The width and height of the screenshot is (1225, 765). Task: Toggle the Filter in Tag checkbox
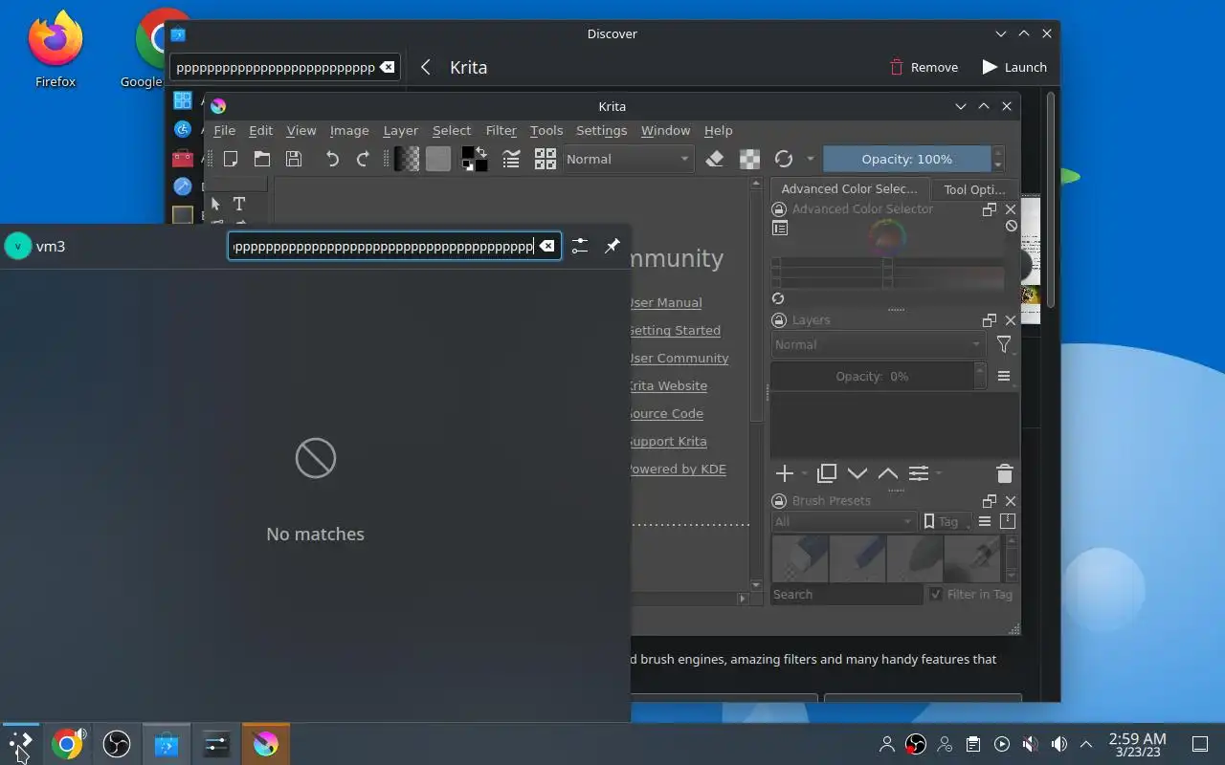pos(936,594)
